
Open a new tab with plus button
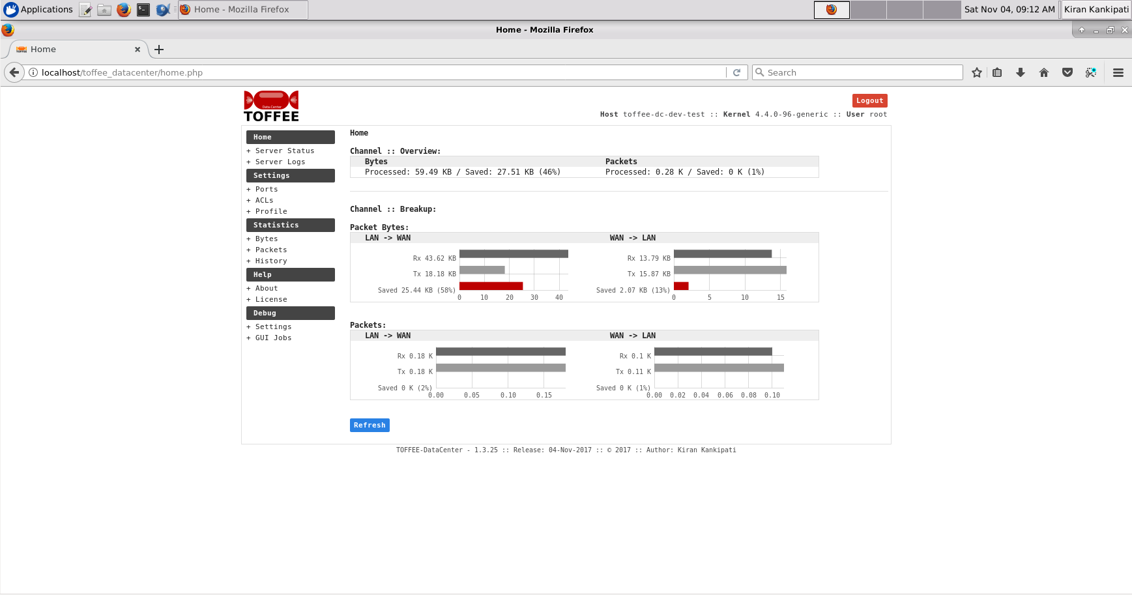tap(159, 50)
